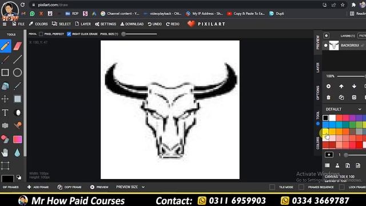The image size is (366, 206).
Task: Bookmark page with star icon
Action: pos(343,5)
